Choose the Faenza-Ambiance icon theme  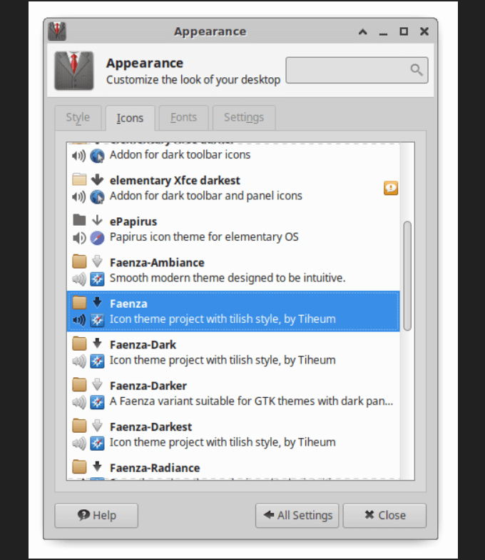(x=157, y=263)
